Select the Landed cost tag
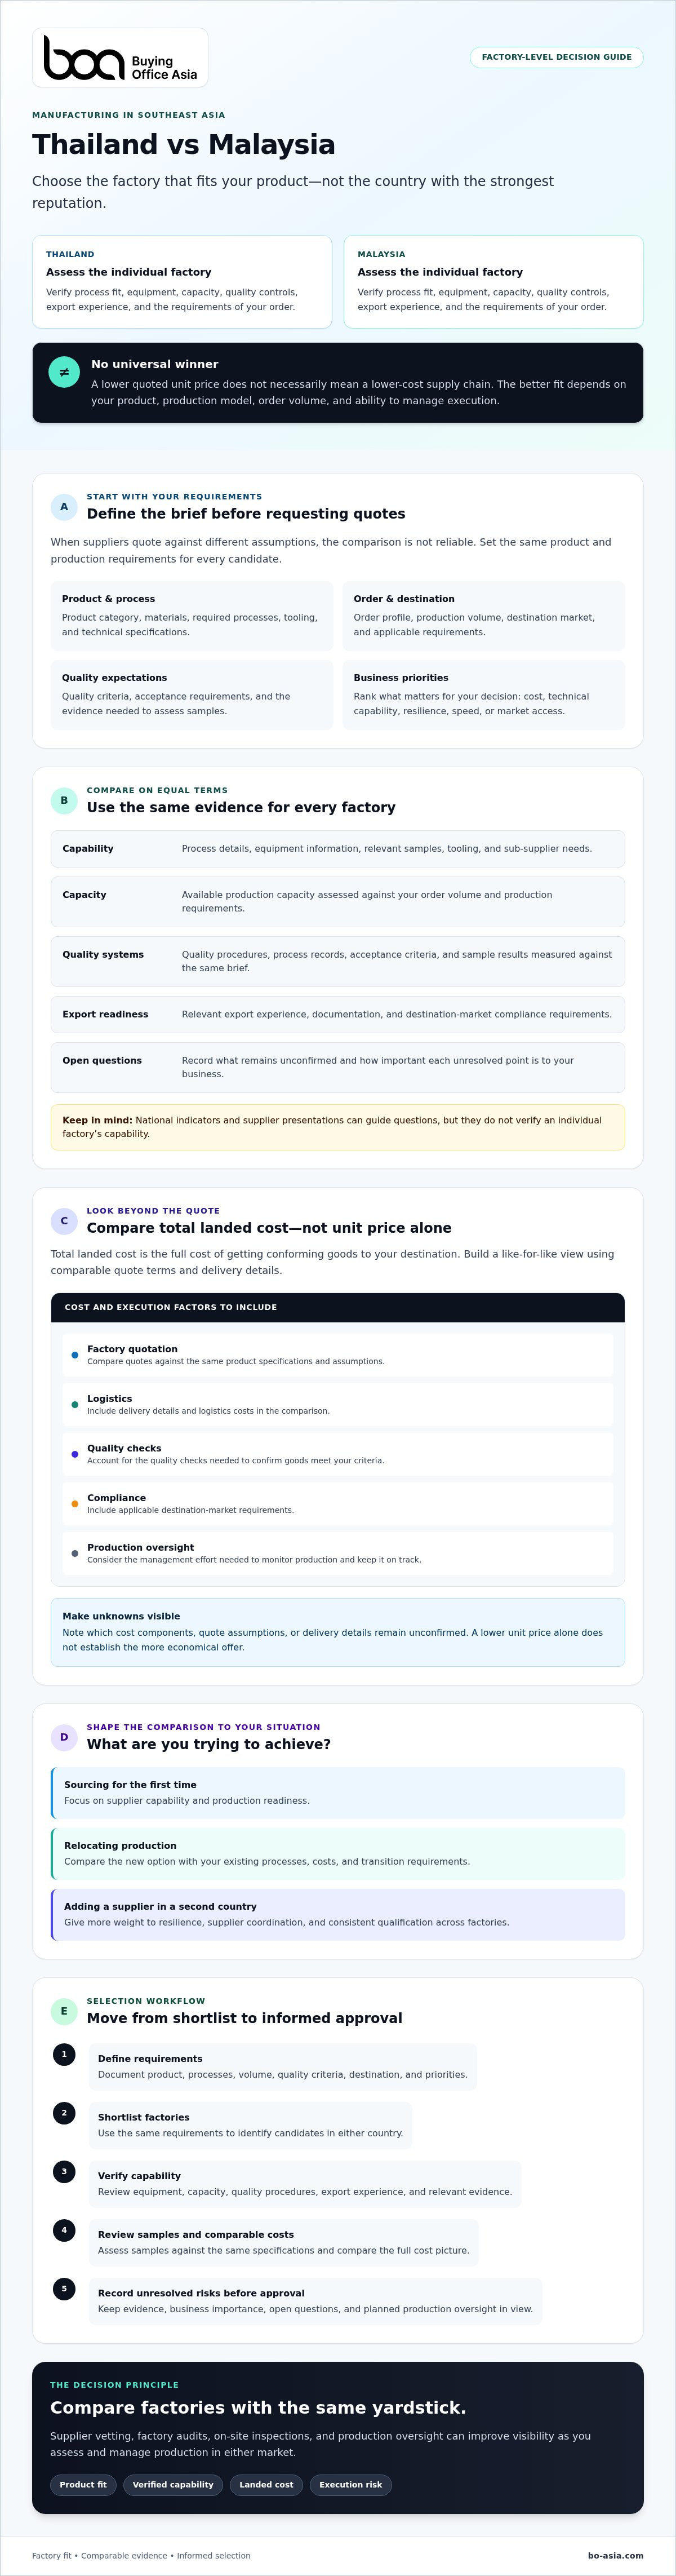The image size is (676, 2576). pos(266,2484)
